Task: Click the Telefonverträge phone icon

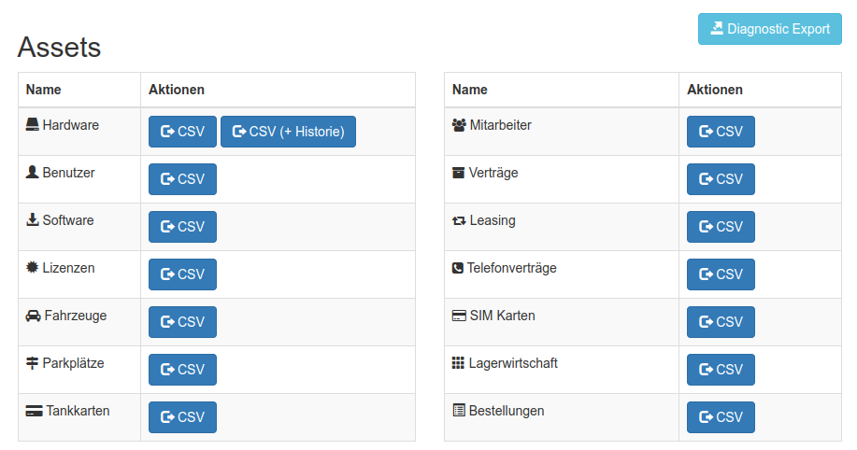Action: (x=458, y=268)
